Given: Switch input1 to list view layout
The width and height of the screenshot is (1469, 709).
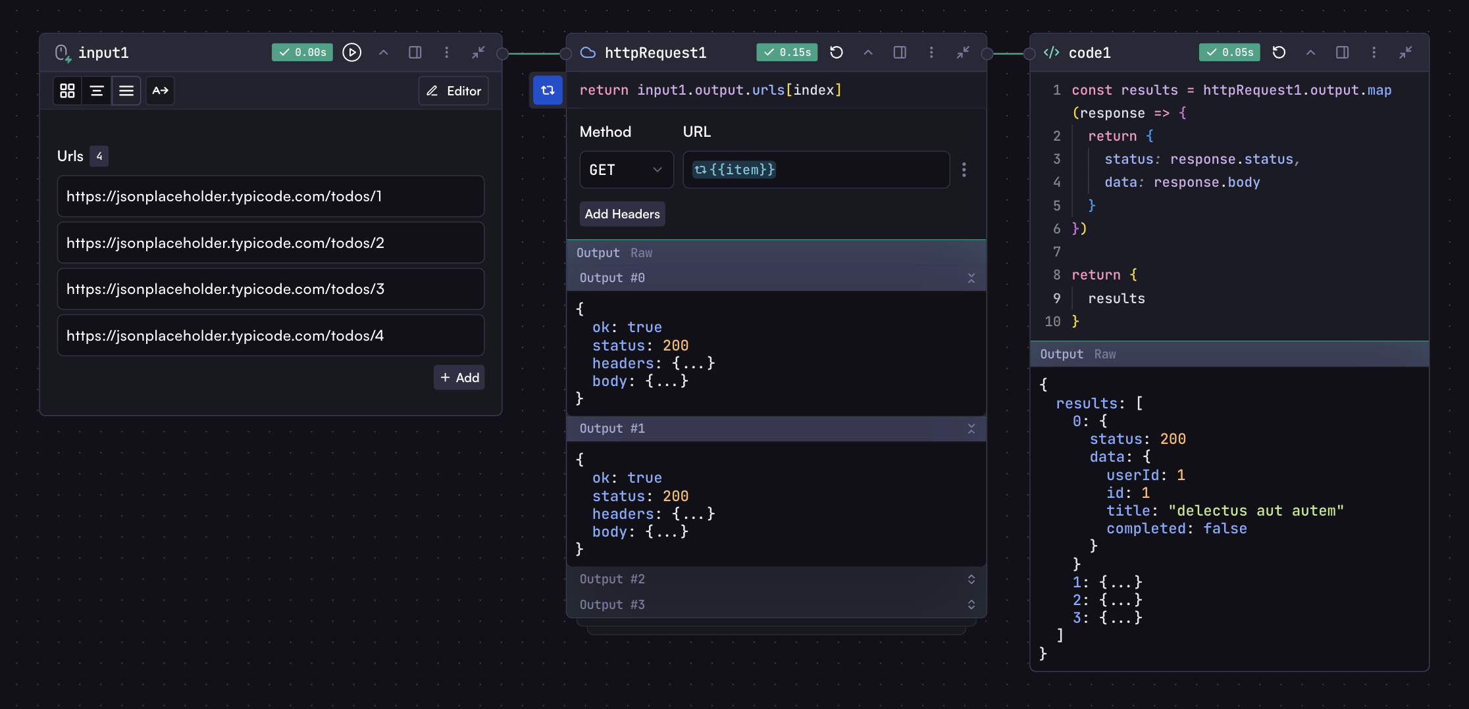Looking at the screenshot, I should (x=126, y=91).
